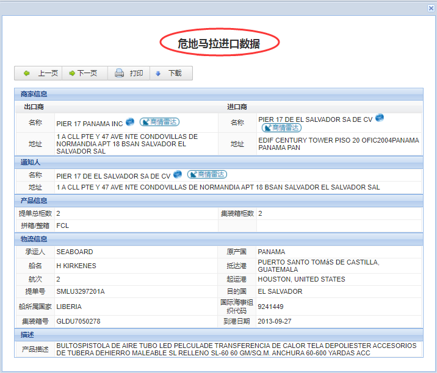Open 商情雷达 for exporter PIER 17 PANAMA INC
This screenshot has height=373, width=437.
click(159, 123)
